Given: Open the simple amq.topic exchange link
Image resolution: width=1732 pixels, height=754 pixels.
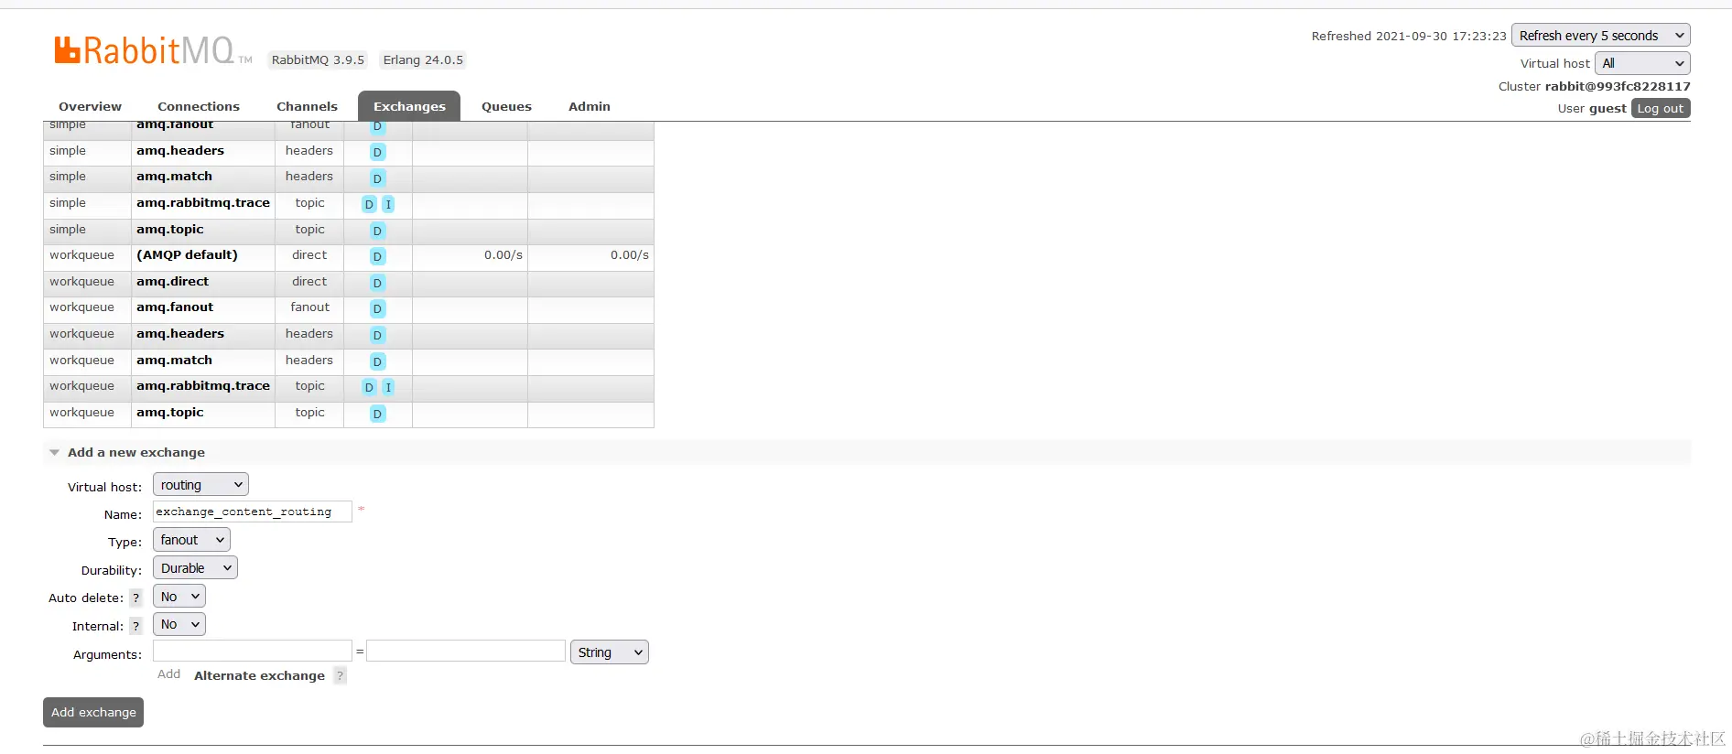Looking at the screenshot, I should tap(170, 230).
